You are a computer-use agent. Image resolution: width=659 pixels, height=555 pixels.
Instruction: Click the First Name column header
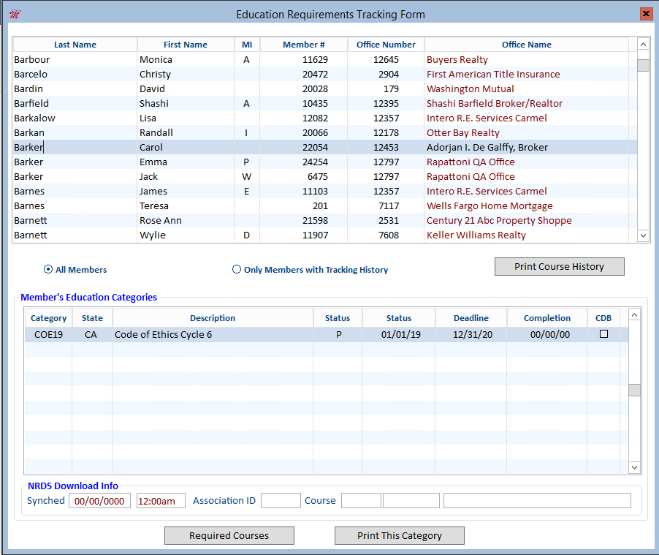(x=186, y=45)
